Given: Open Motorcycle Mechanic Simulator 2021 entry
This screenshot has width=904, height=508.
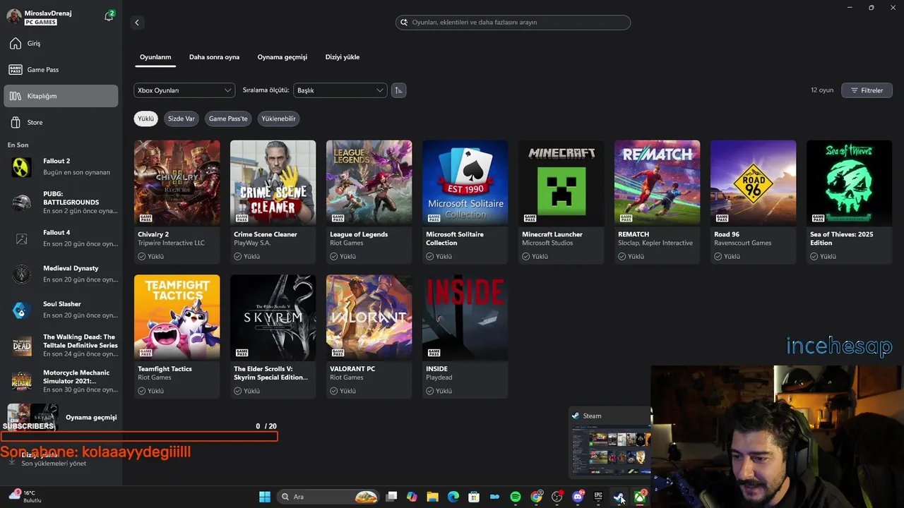Looking at the screenshot, I should pyautogui.click(x=61, y=382).
